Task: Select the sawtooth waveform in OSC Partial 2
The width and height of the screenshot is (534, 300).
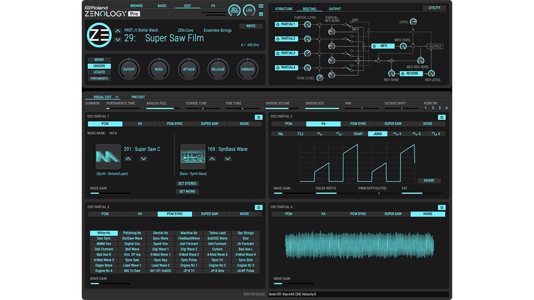Action: (x=280, y=133)
